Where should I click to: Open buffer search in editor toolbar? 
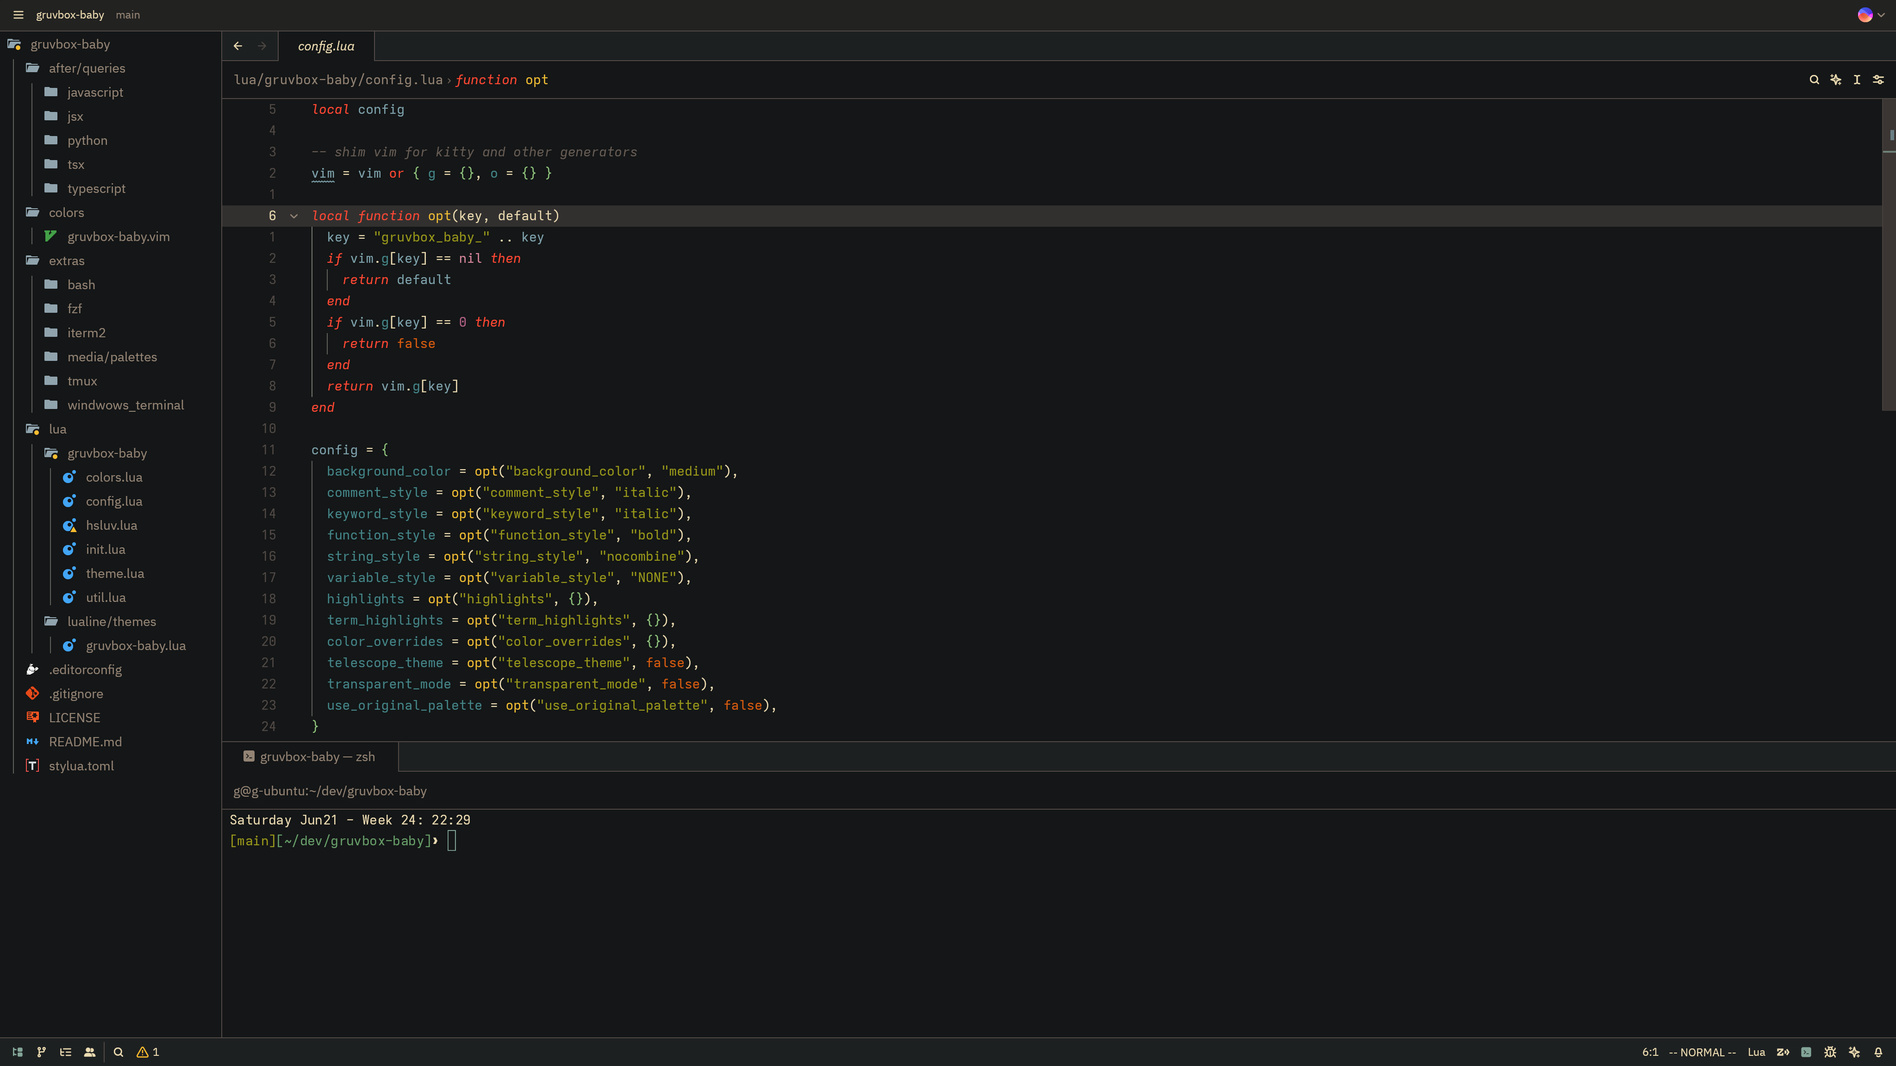coord(1815,80)
